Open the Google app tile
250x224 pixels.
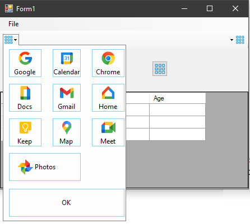pyautogui.click(x=25, y=63)
